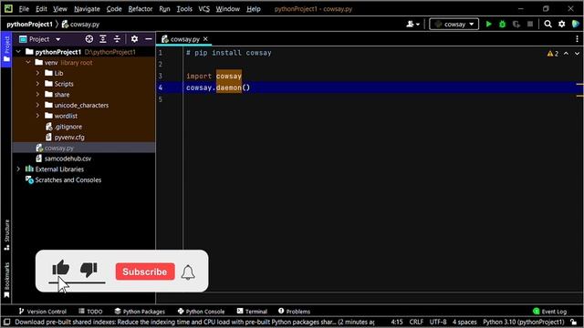584x328 pixels.
Task: Open the Terminal tool window
Action: click(252, 312)
